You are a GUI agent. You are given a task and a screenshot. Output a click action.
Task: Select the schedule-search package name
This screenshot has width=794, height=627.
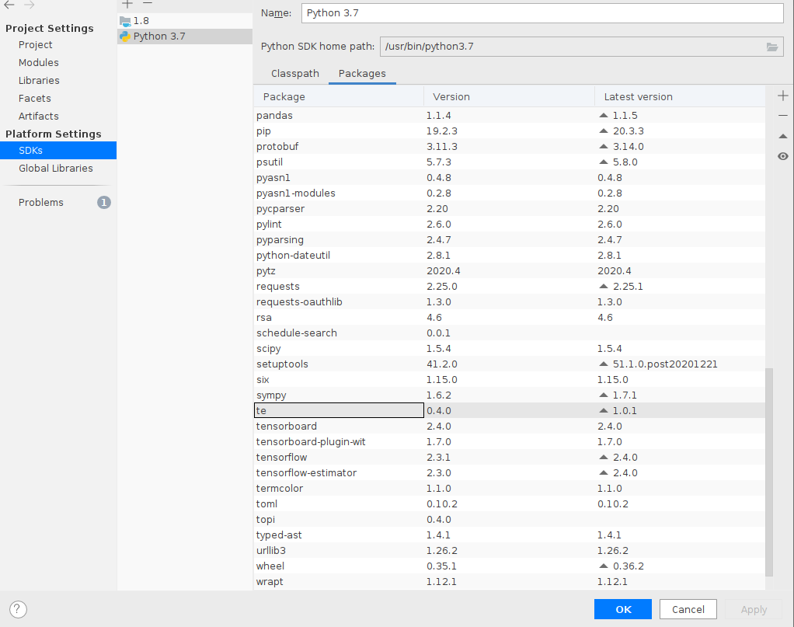[x=297, y=333]
